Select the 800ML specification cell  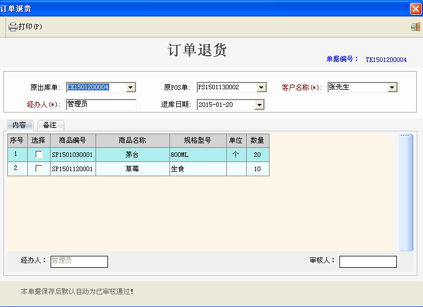(198, 155)
